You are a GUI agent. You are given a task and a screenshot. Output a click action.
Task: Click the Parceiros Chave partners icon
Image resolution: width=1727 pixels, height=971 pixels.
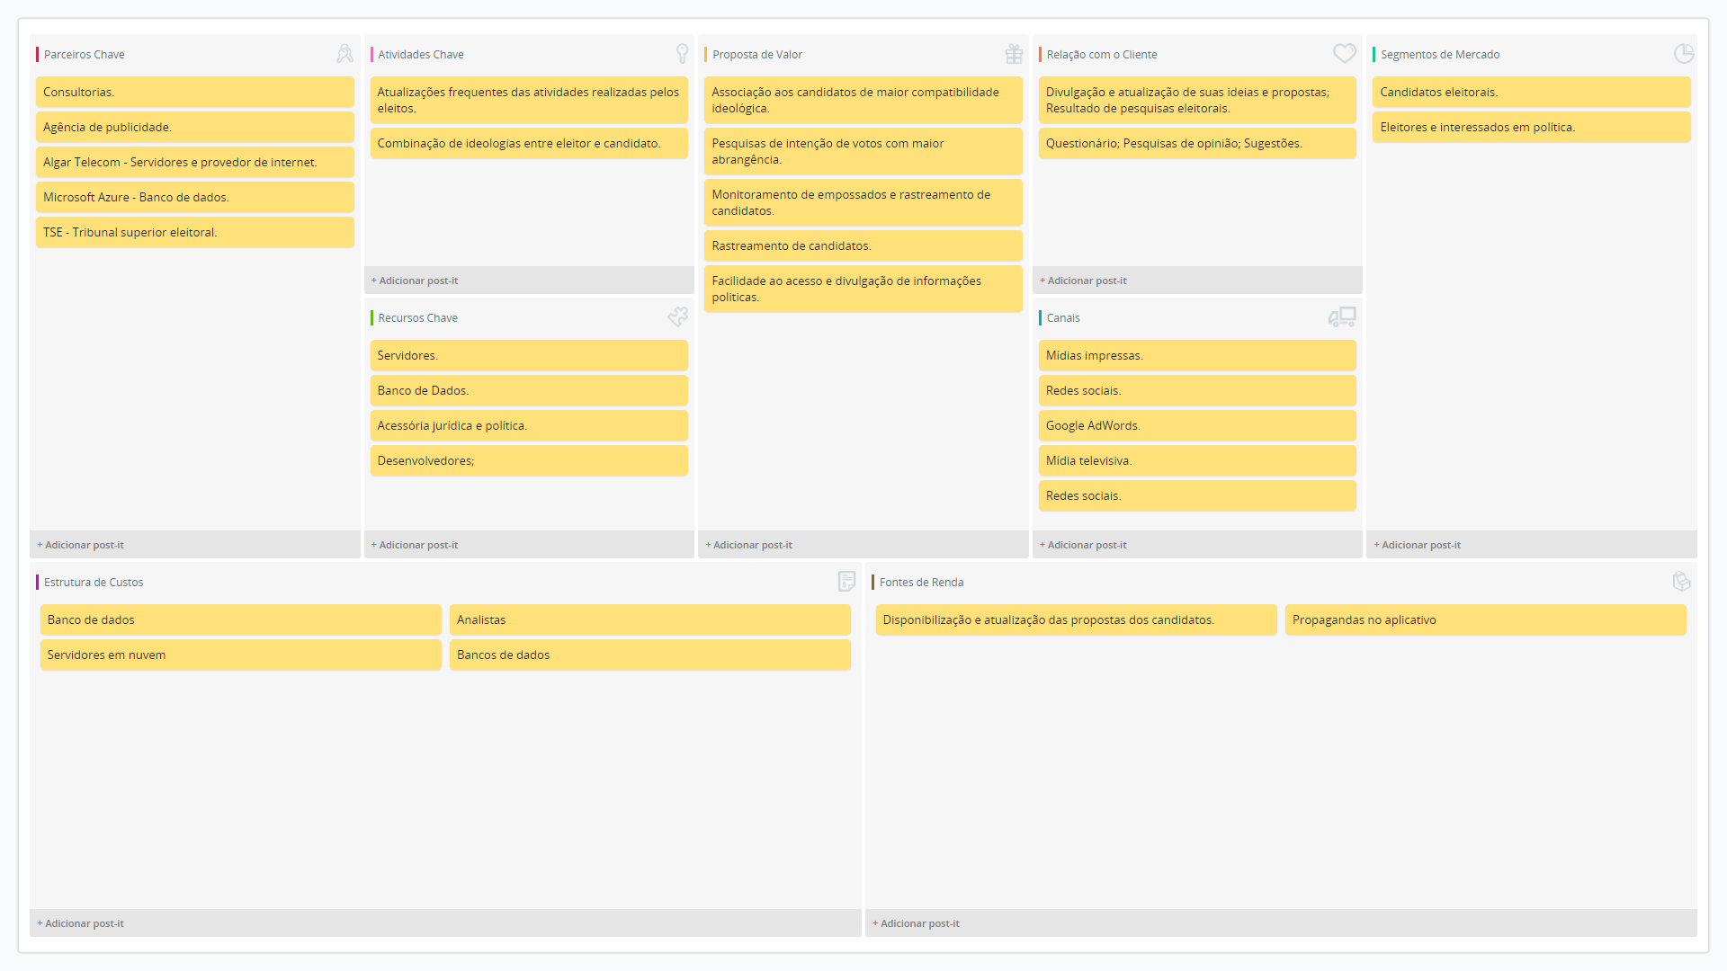pyautogui.click(x=345, y=54)
